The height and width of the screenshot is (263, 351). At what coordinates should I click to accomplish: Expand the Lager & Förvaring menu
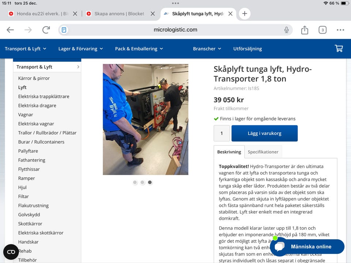80,49
